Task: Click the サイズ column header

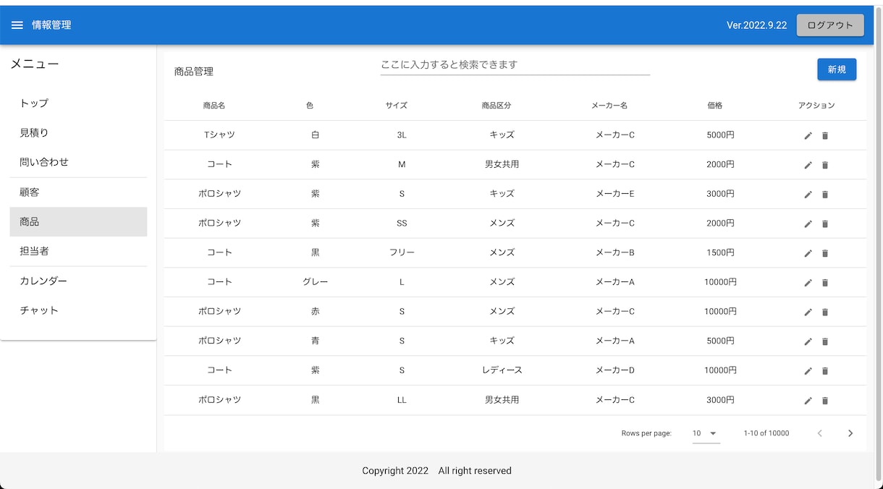Action: [x=397, y=106]
